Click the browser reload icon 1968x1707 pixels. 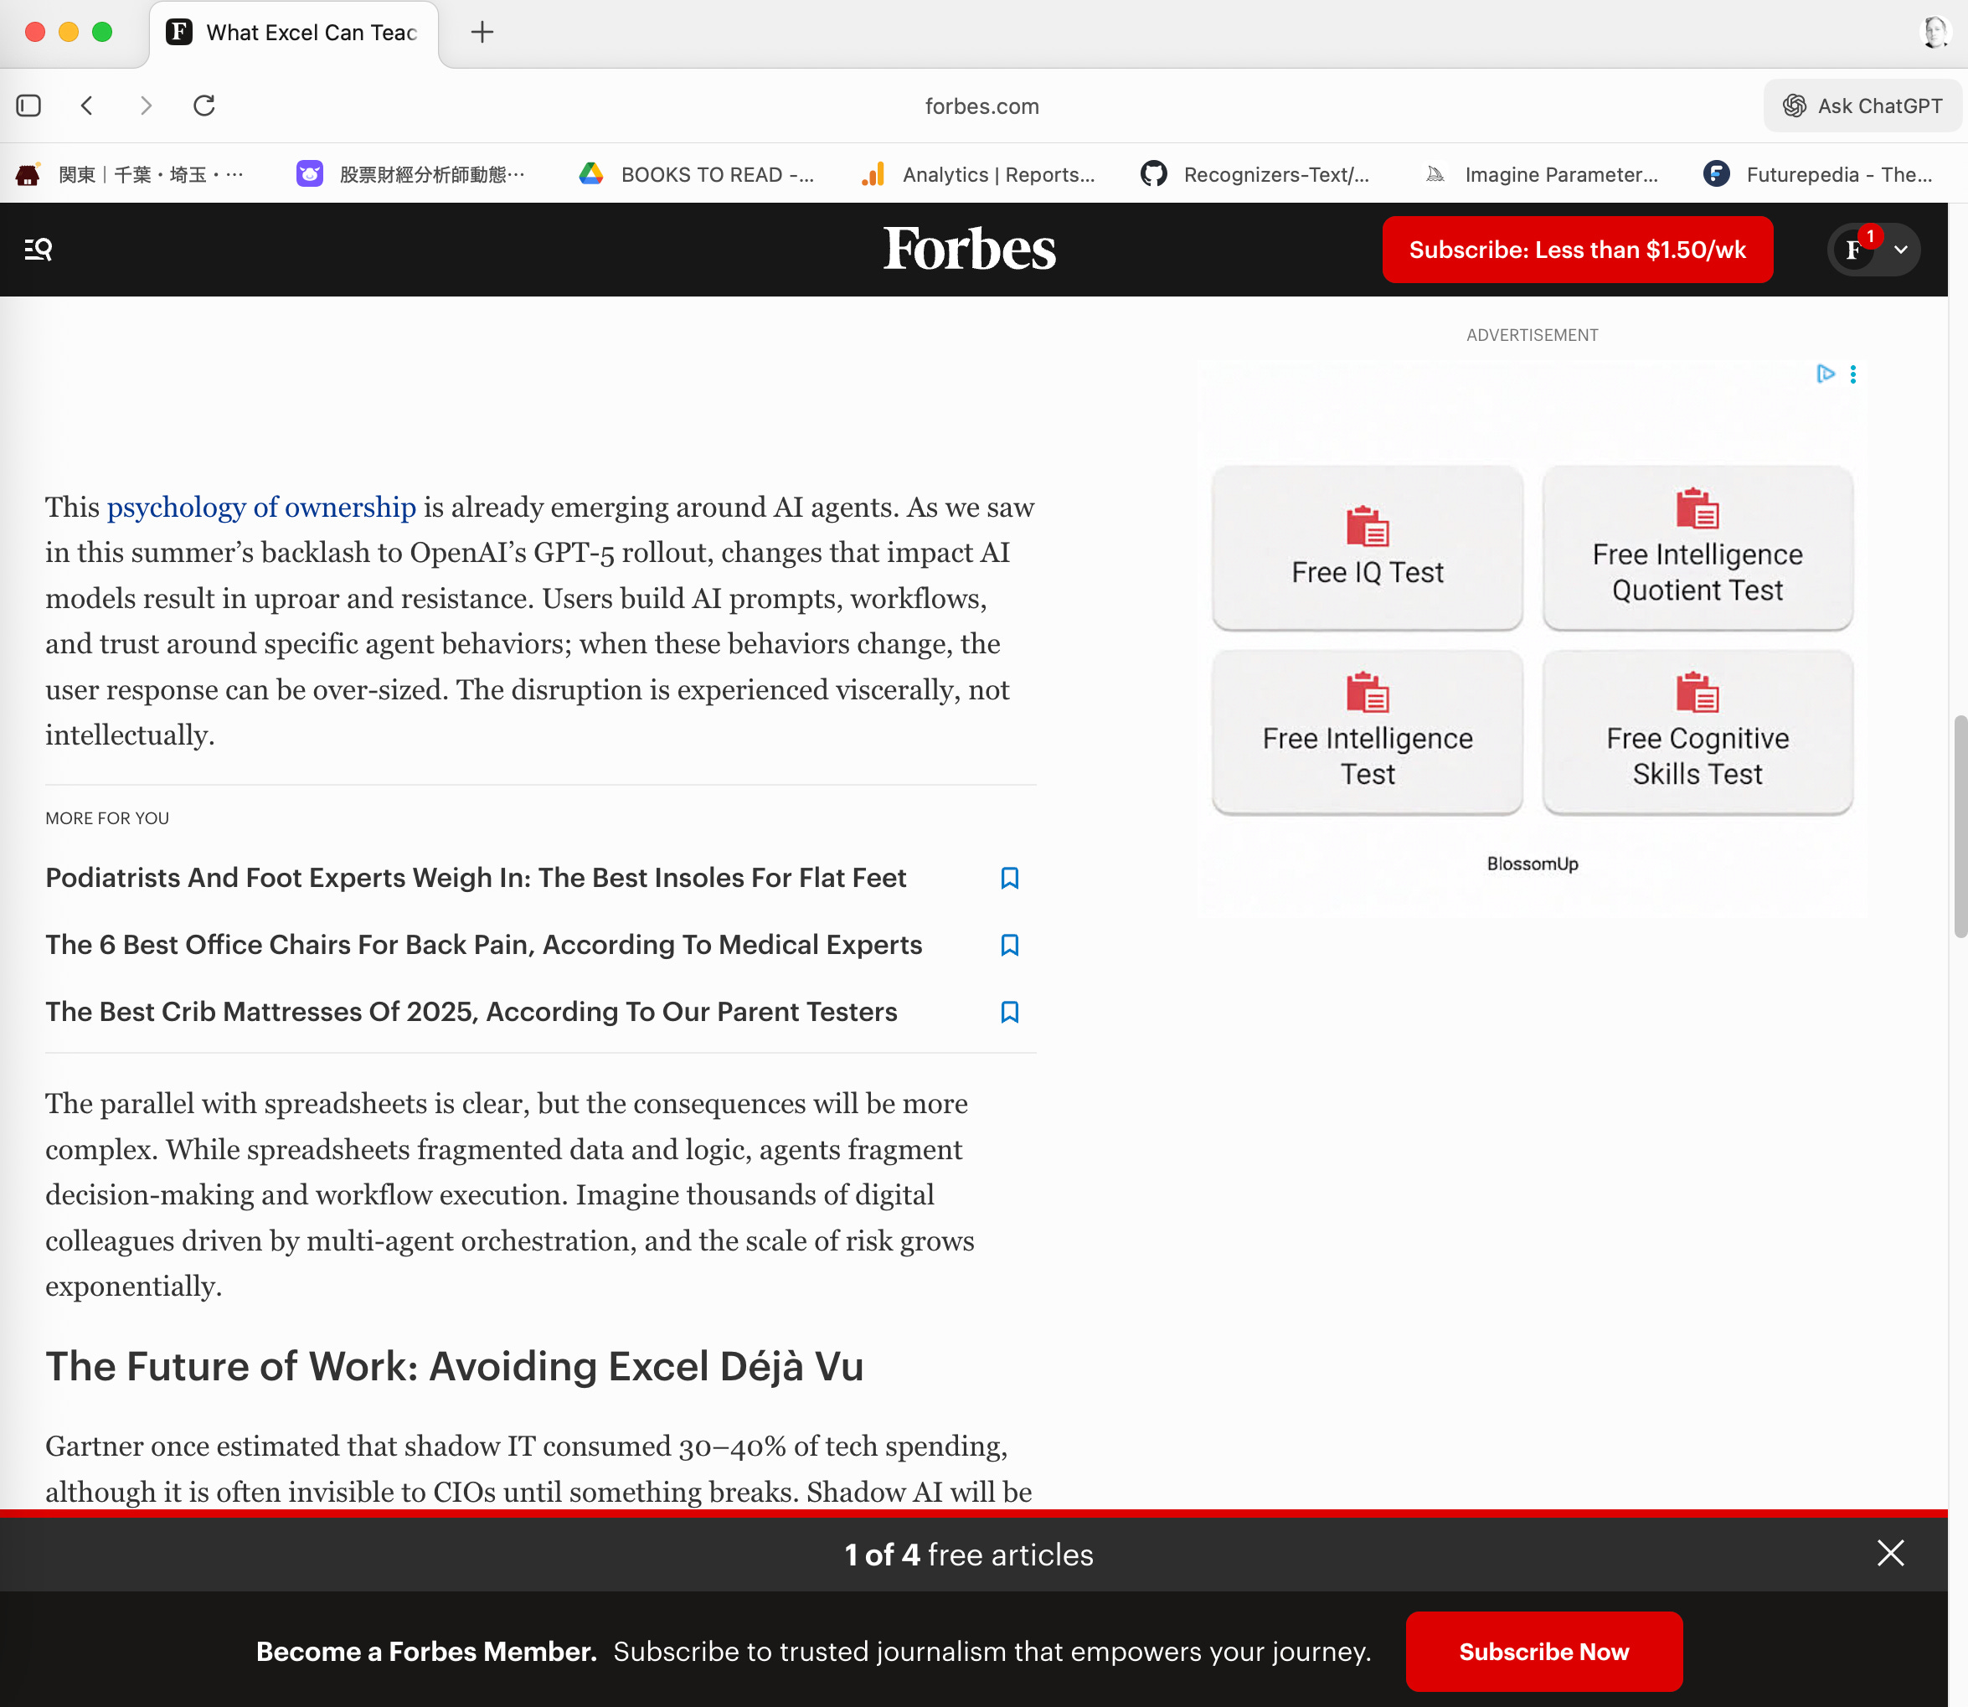(x=203, y=106)
